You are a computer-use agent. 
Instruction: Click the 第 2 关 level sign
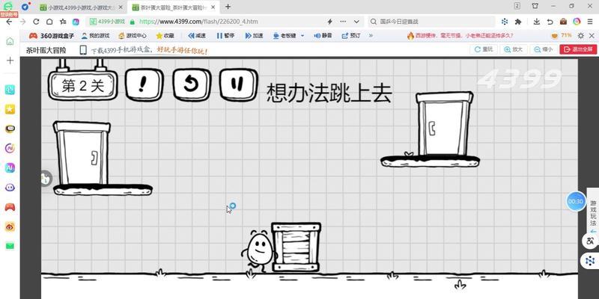tap(82, 86)
